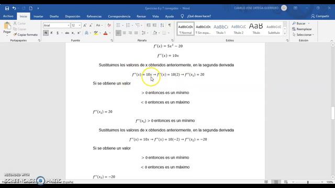335x188 pixels.
Task: Apply subscript formatting
Action: [x=73, y=33]
